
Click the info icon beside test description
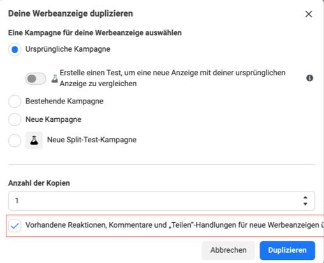pos(309,78)
